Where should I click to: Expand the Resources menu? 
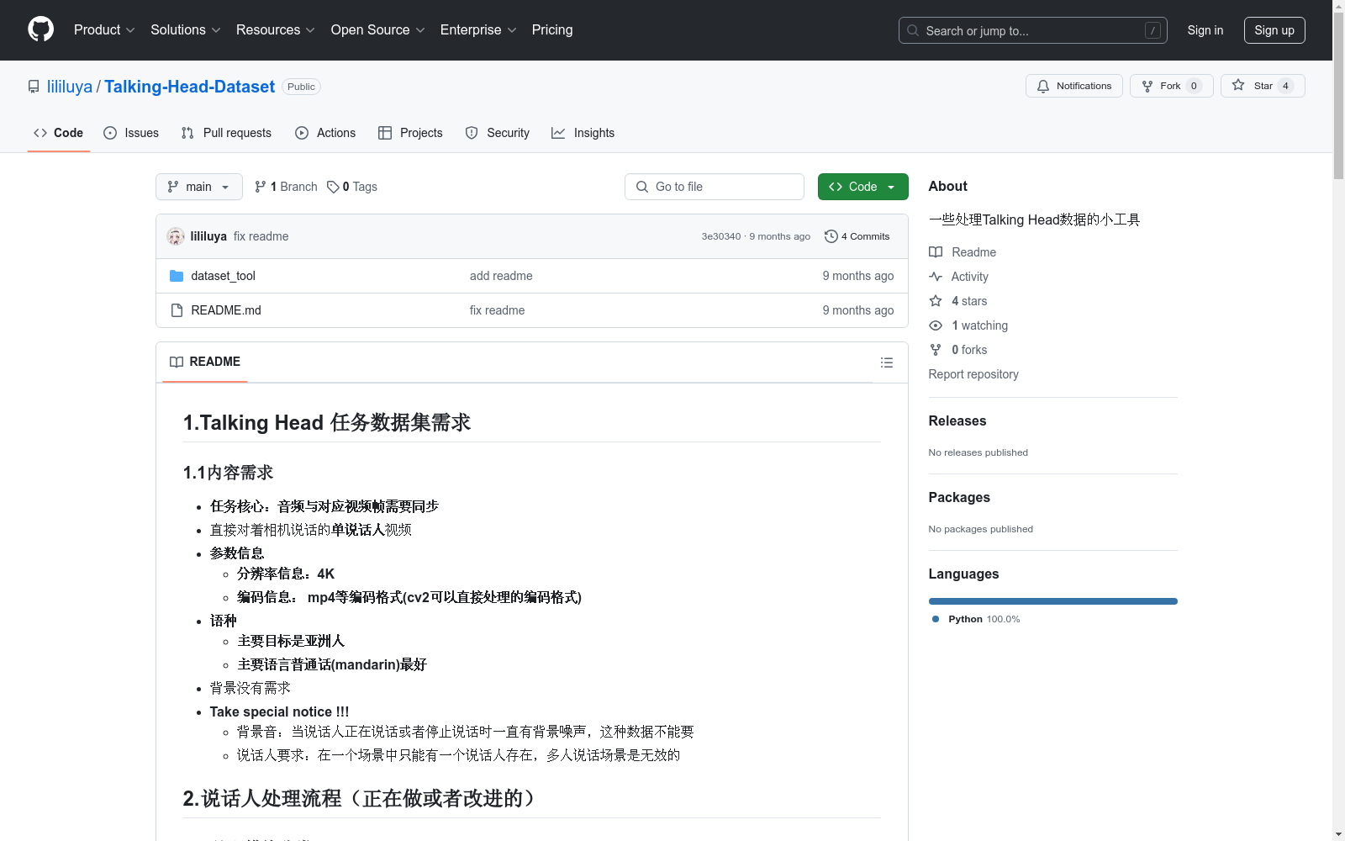pyautogui.click(x=276, y=29)
